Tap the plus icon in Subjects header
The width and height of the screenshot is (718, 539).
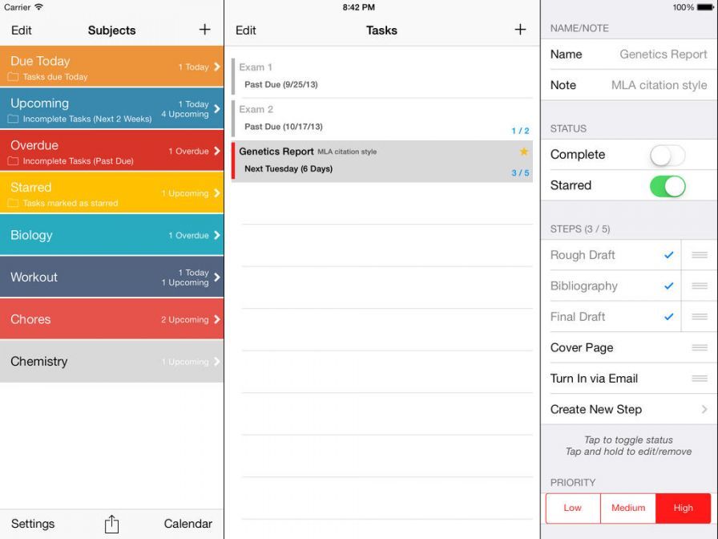pyautogui.click(x=205, y=30)
